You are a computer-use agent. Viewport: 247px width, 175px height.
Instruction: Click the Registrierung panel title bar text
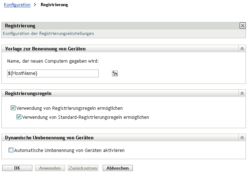coord(20,26)
